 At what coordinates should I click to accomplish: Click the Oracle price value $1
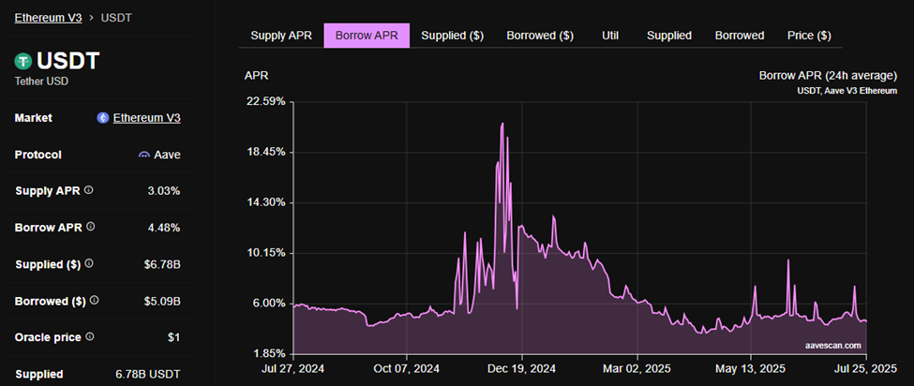173,337
